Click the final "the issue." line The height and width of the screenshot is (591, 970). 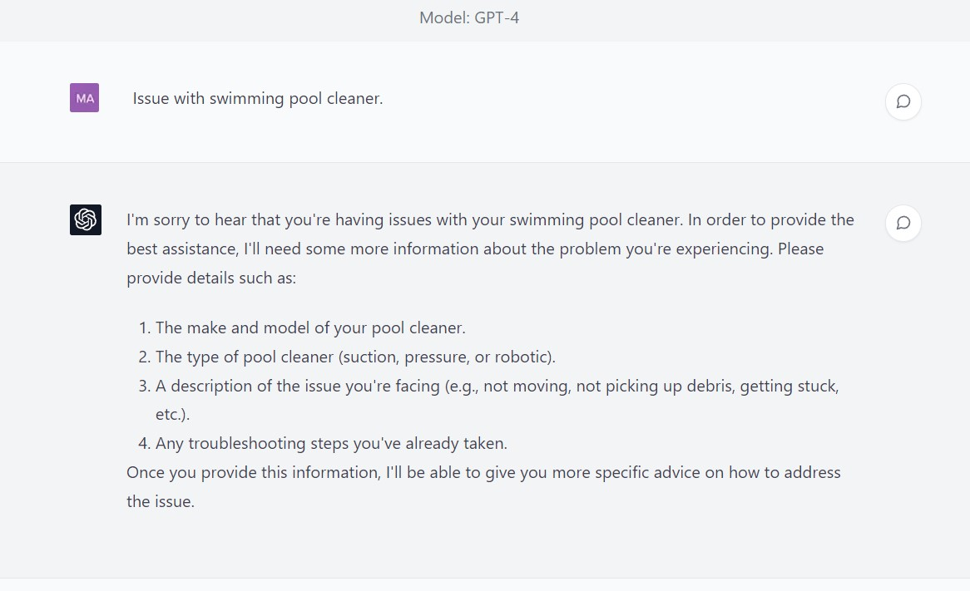(161, 501)
